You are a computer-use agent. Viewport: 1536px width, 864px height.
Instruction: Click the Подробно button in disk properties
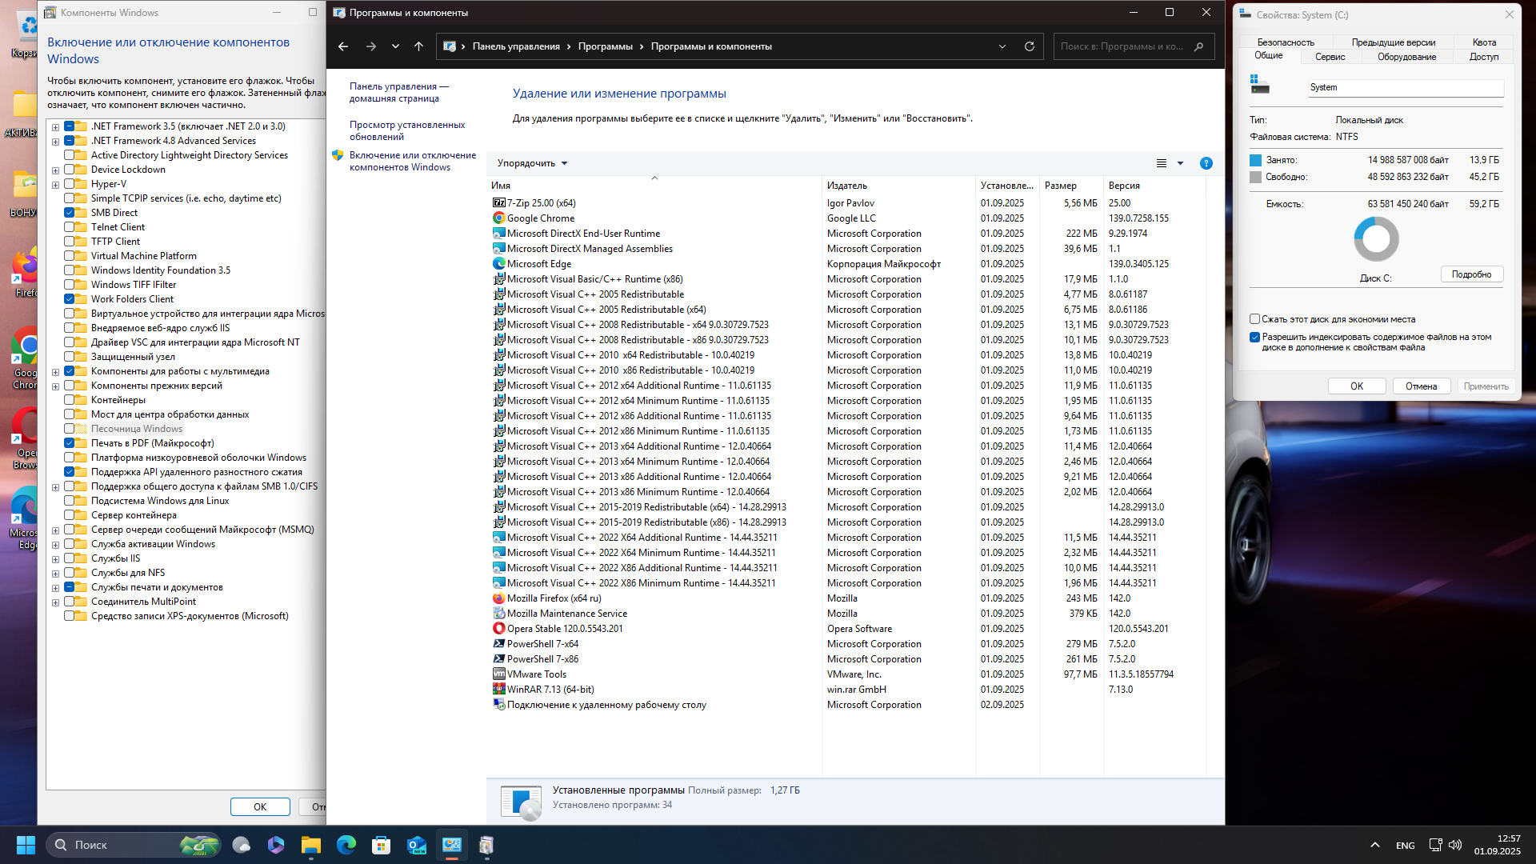point(1472,274)
